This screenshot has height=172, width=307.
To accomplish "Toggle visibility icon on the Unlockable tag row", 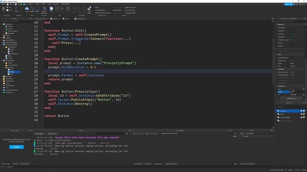I will point(301,118).
